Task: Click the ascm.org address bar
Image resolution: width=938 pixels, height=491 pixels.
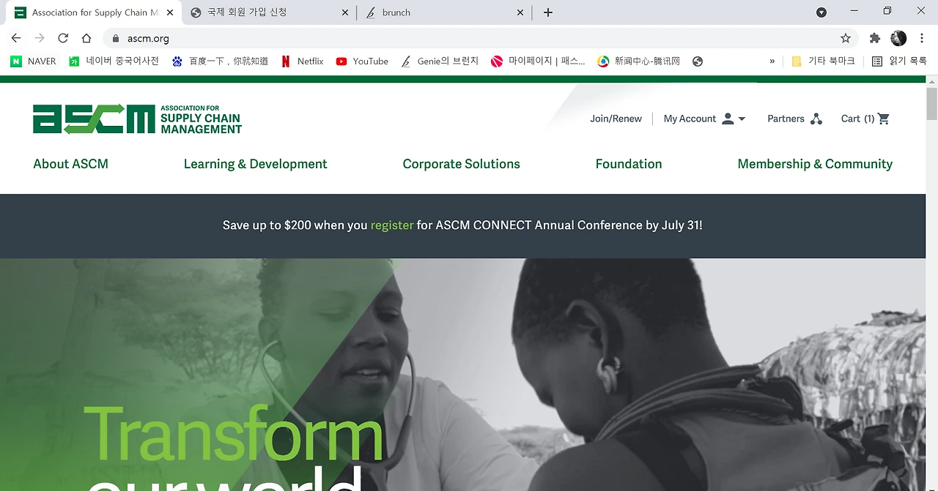Action: [469, 38]
